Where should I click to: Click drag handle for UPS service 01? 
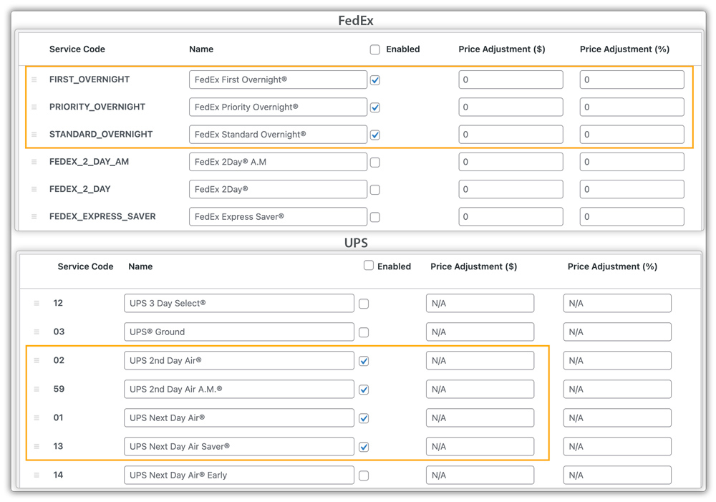tap(37, 418)
